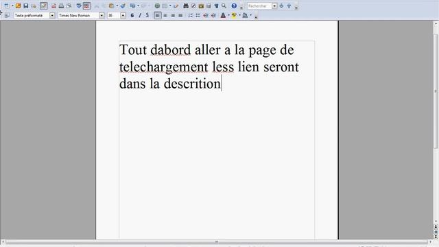Click the Open file folder icon
The image size is (439, 247).
point(19,5)
